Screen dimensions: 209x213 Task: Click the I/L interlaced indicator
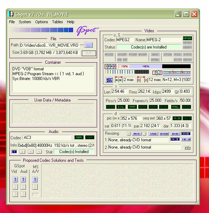coord(121,107)
